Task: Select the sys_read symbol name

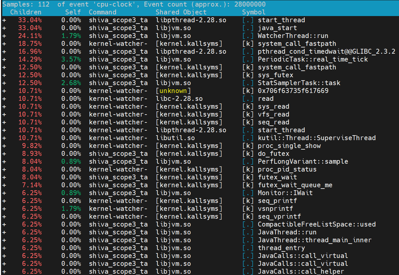Action: [x=274, y=107]
